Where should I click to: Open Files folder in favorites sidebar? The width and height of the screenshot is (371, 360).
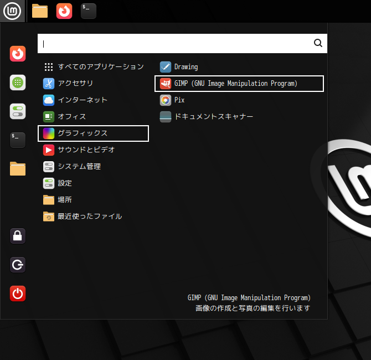tap(18, 169)
